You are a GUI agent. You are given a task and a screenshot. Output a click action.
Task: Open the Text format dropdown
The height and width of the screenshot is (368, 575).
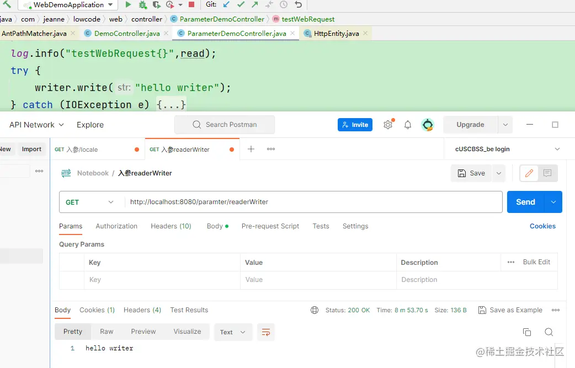pyautogui.click(x=233, y=332)
